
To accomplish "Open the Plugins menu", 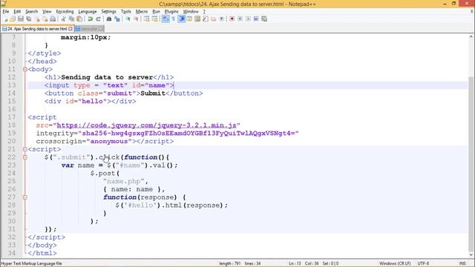I will (171, 12).
